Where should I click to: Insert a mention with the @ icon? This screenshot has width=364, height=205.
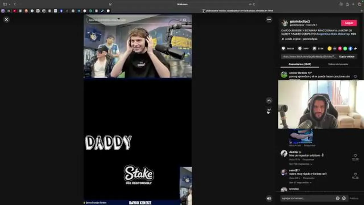pyautogui.click(x=338, y=198)
